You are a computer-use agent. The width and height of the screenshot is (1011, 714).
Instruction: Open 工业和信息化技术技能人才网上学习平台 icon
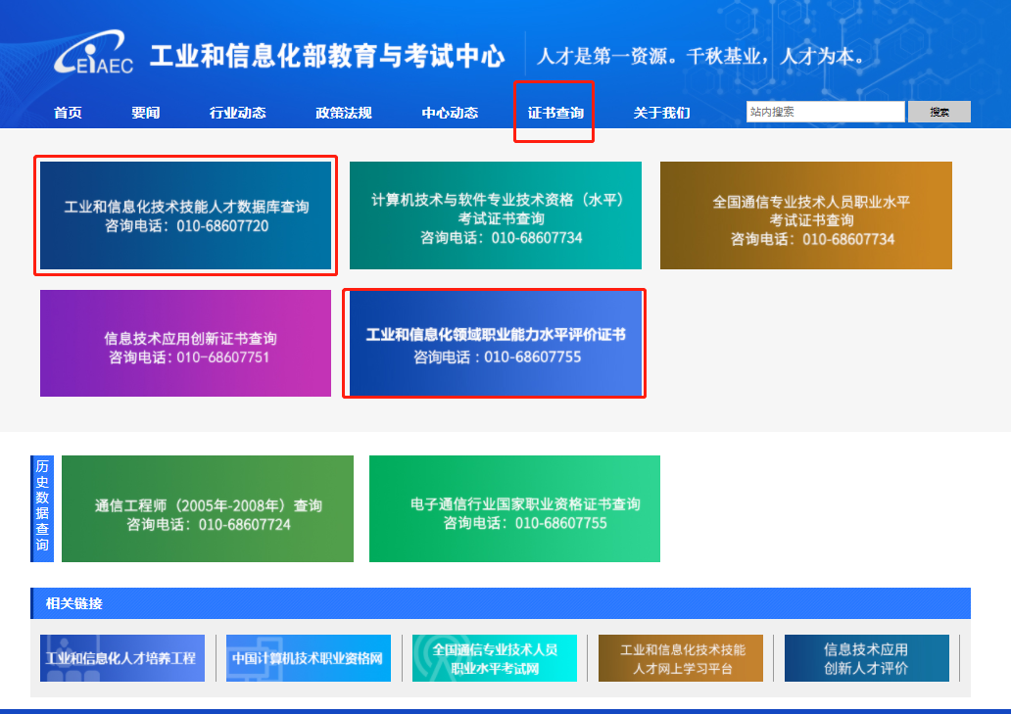click(680, 657)
